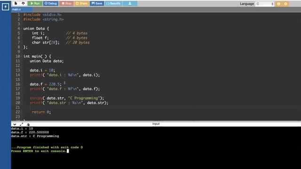Click the 'int main( ) {' line
Screen dimensions: 301x169
[37, 56]
